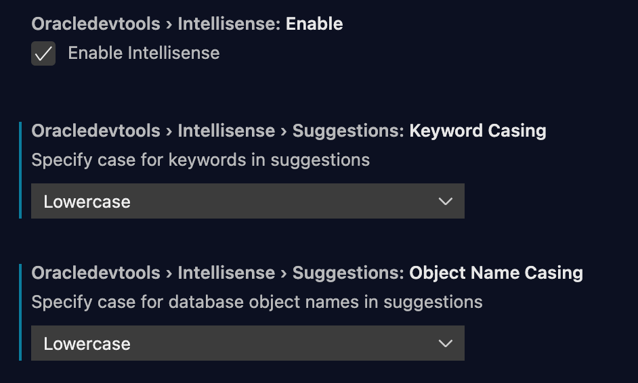Click the blue modified indicator beside Object Name Casing
The image size is (638, 383).
coord(20,312)
